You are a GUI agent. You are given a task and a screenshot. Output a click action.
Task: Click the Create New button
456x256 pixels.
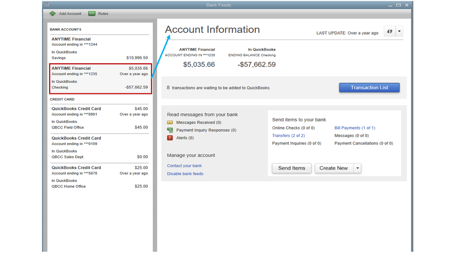click(x=333, y=168)
